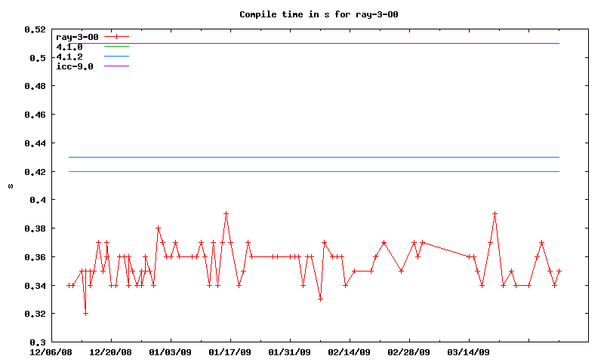Click the blue 4.1.2 legend line sample
This screenshot has height=362, width=604.
pyautogui.click(x=117, y=57)
